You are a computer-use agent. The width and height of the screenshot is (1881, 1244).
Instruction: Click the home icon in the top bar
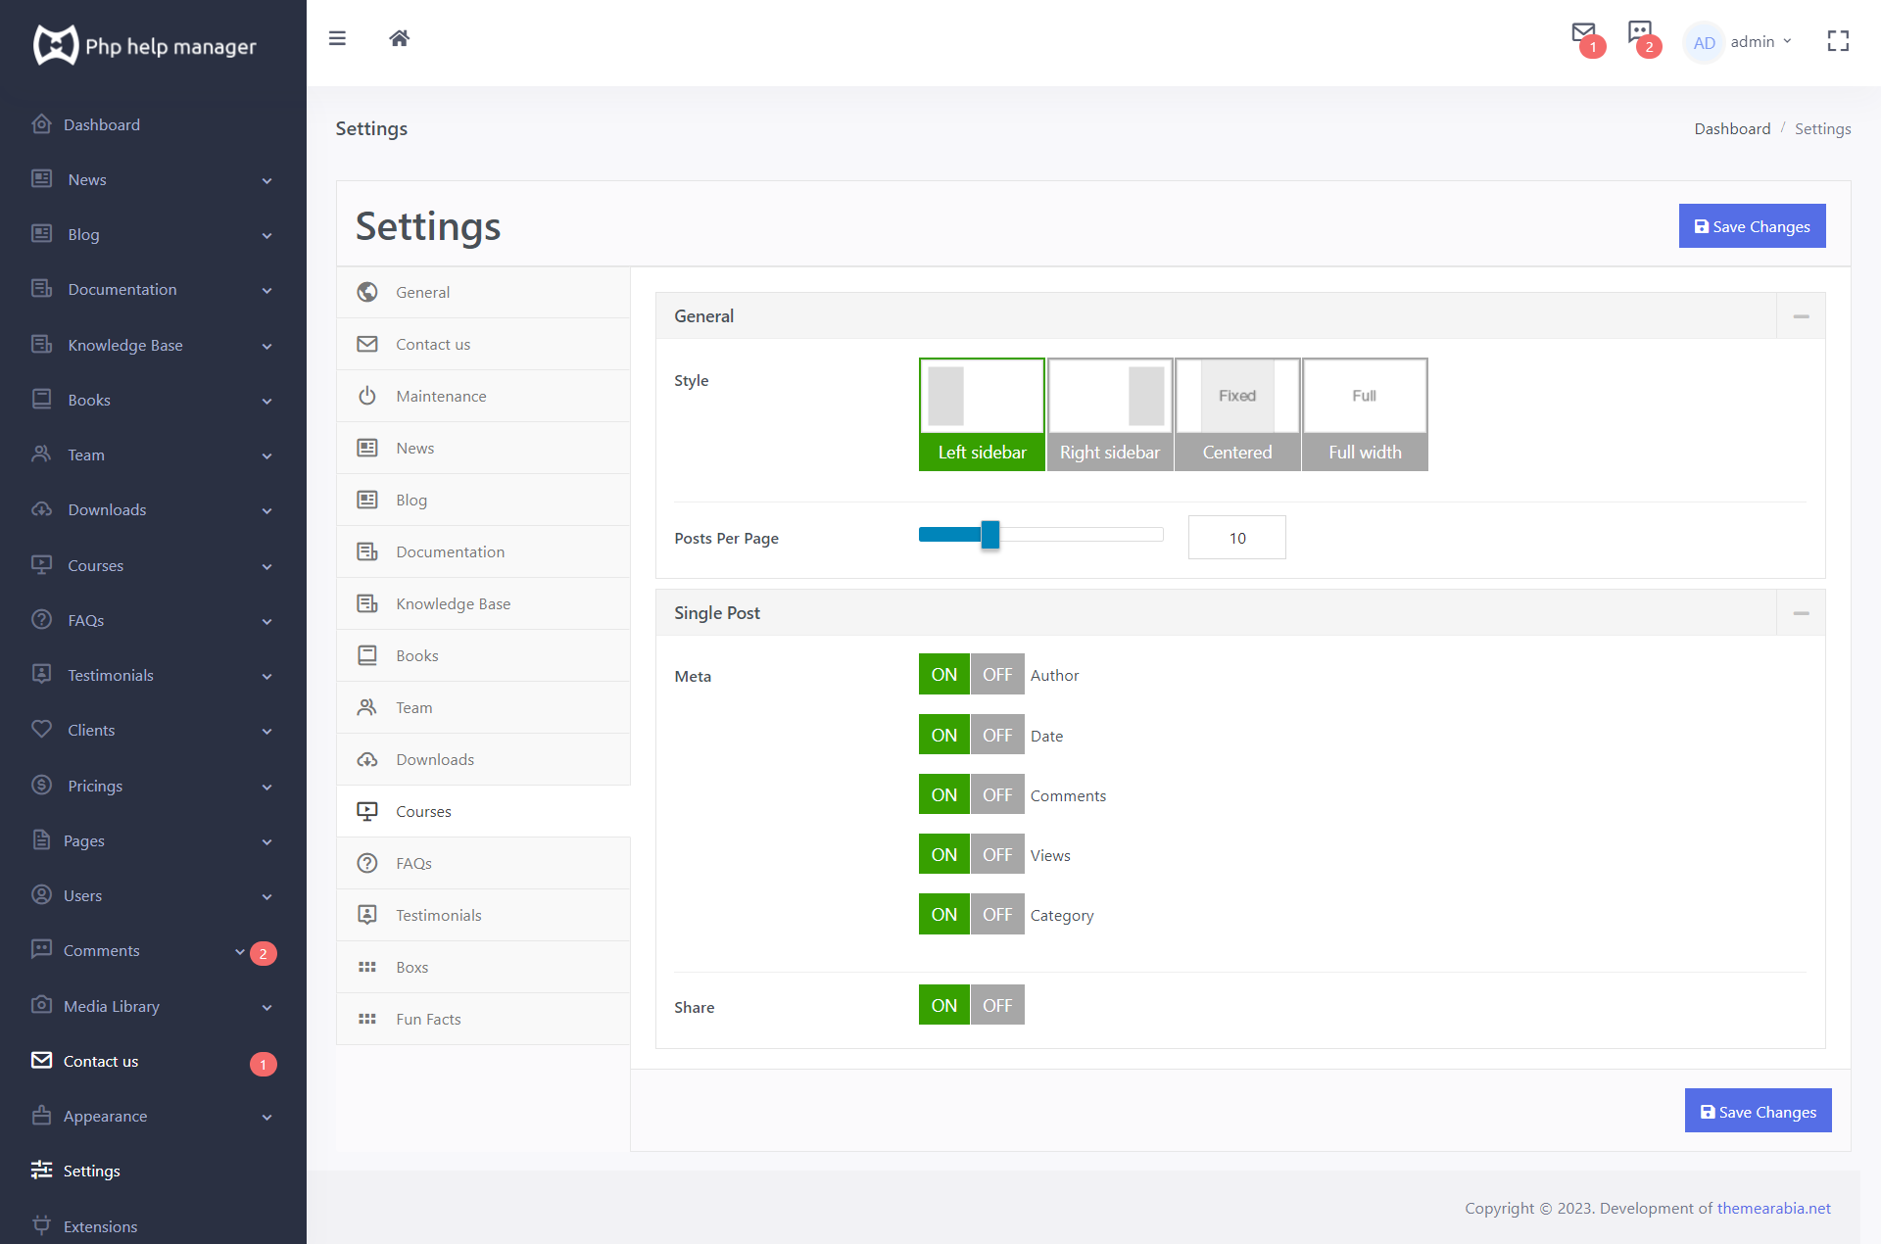click(399, 38)
